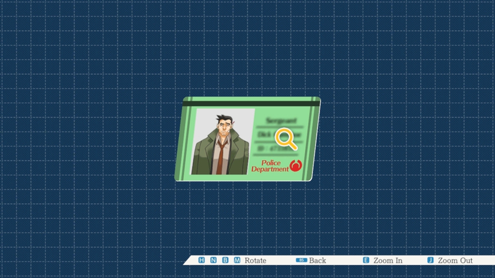Click the N rotate key icon

pyautogui.click(x=213, y=260)
